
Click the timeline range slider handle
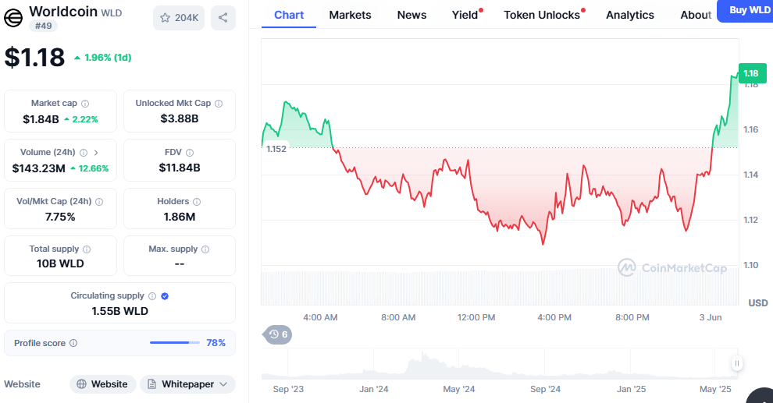[x=736, y=363]
